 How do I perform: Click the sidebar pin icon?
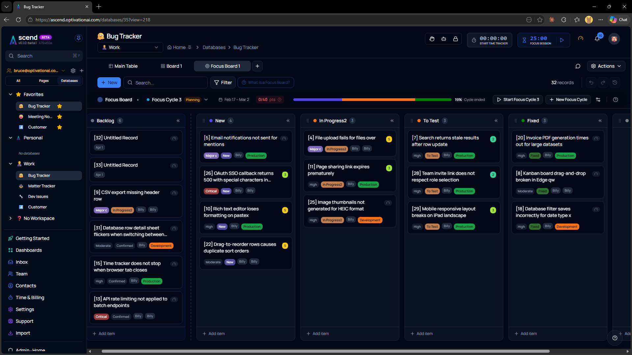(x=78, y=38)
